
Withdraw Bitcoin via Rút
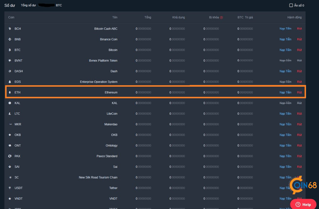[299, 50]
